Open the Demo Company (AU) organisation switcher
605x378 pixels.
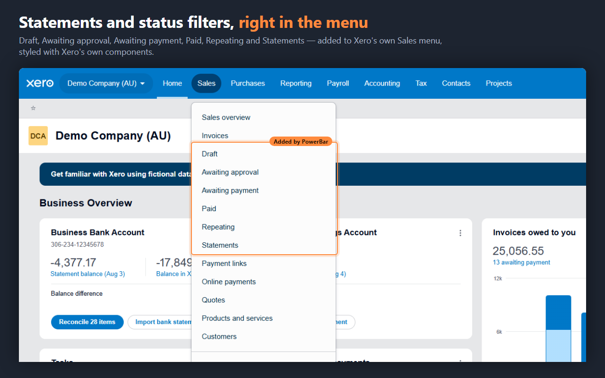pos(106,83)
